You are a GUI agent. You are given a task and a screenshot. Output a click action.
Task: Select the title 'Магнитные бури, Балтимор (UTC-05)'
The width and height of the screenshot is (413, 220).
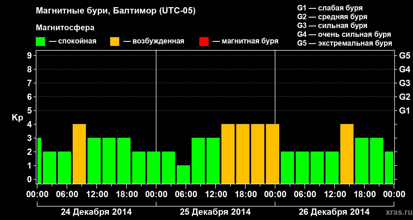click(x=116, y=11)
